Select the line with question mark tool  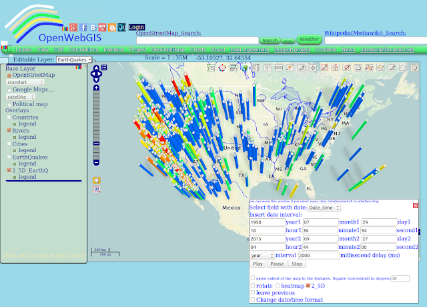290,67
